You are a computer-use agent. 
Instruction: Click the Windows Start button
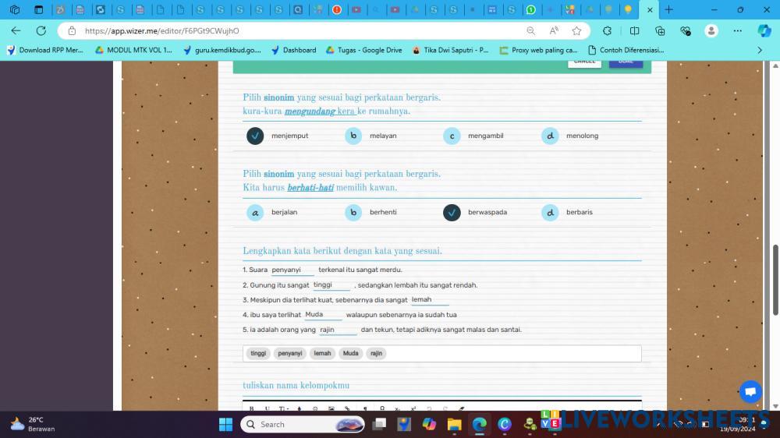225,424
